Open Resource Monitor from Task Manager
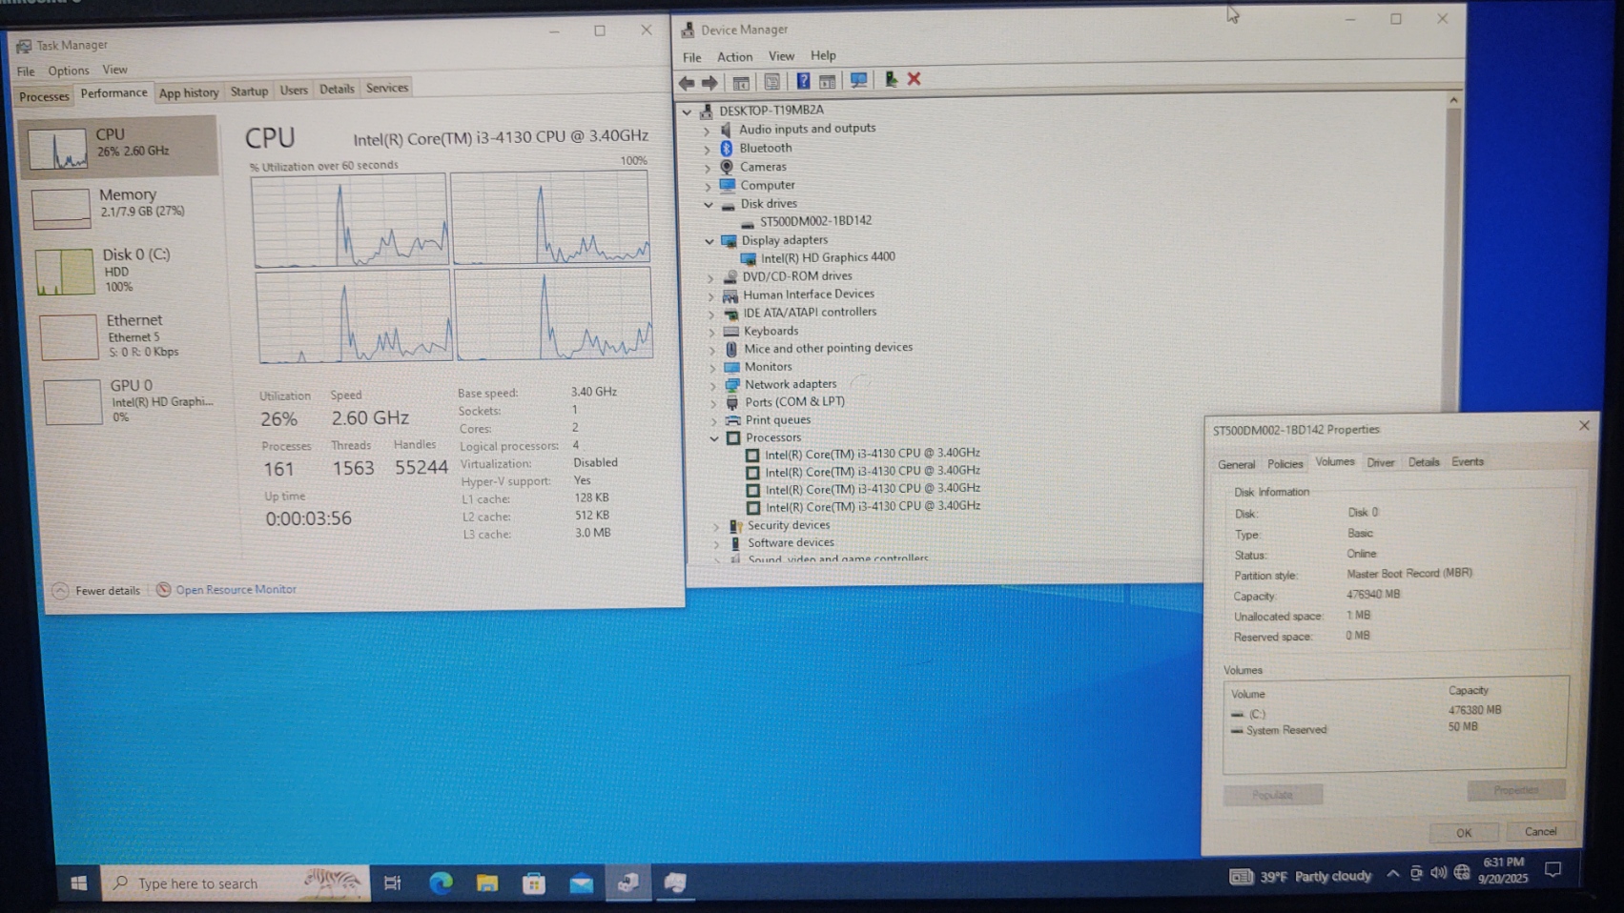1624x913 pixels. (235, 590)
